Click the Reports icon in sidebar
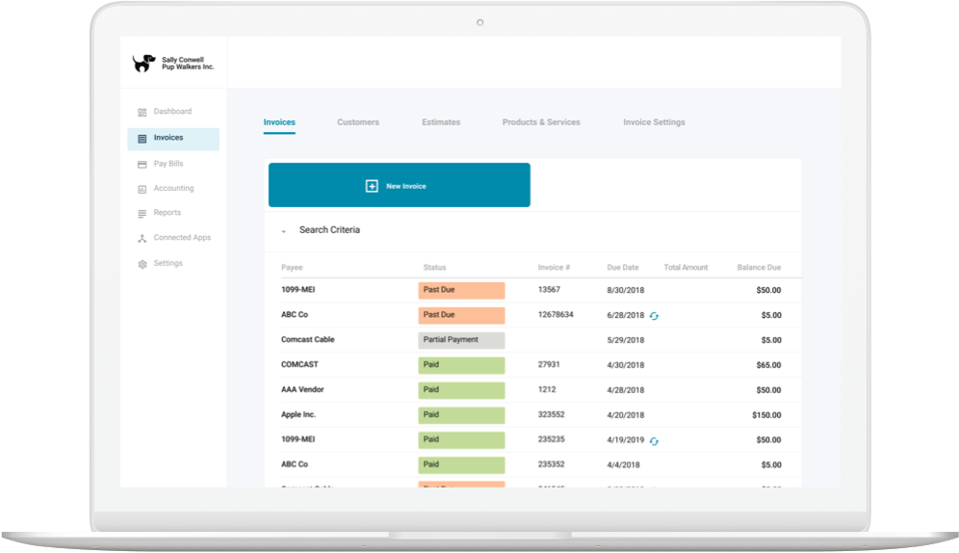The image size is (959, 553). click(143, 213)
